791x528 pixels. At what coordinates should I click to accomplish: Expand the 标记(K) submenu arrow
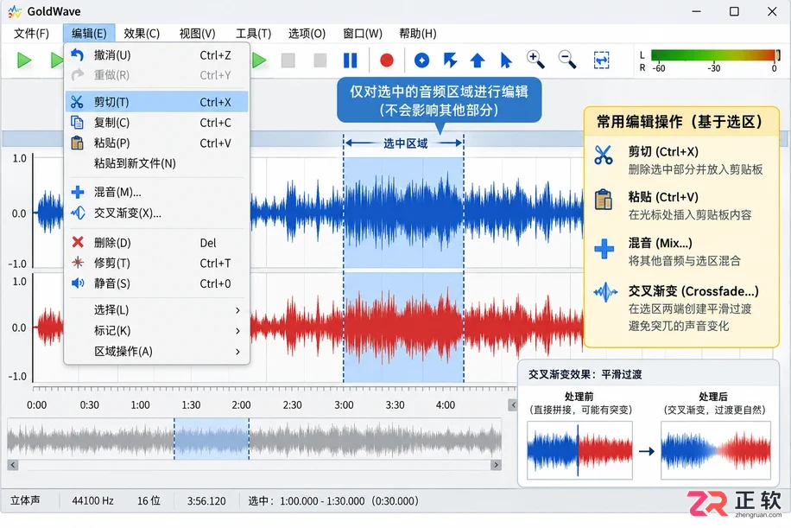coord(237,331)
